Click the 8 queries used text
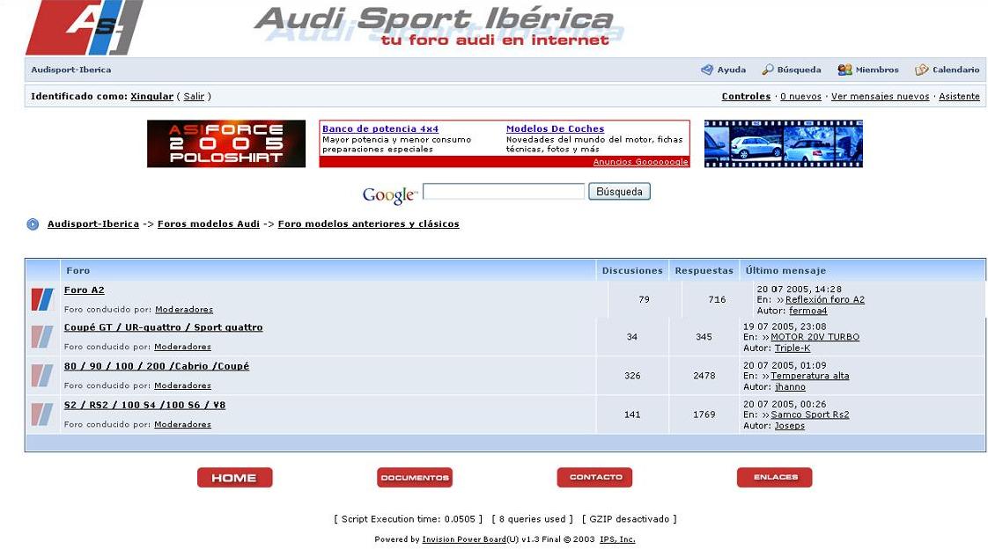 coord(533,519)
